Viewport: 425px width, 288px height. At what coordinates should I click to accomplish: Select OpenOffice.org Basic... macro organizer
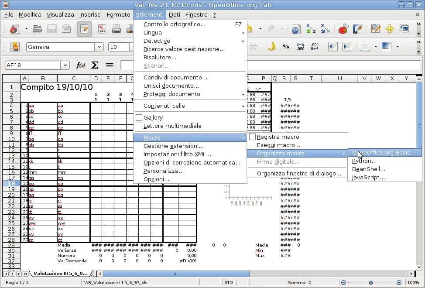(384, 153)
